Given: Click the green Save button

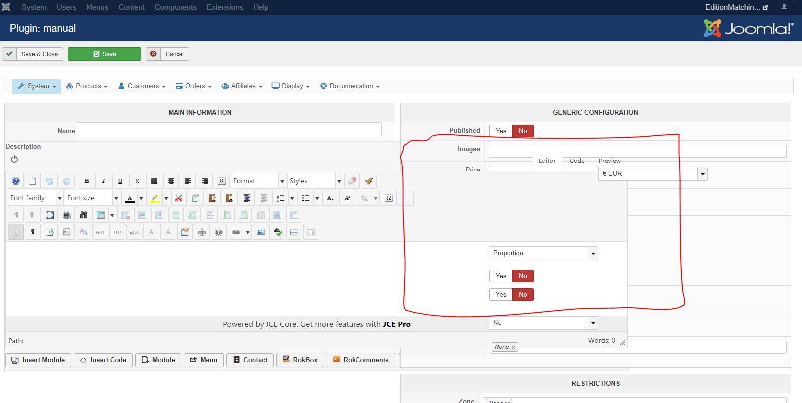Looking at the screenshot, I should [x=104, y=54].
